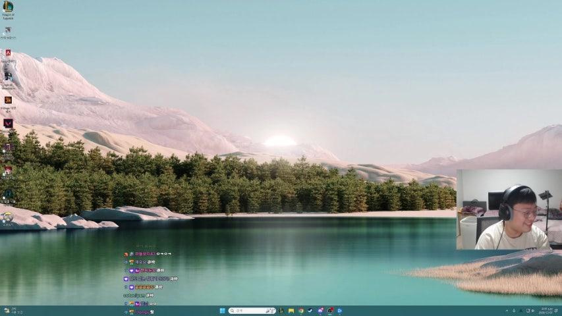This screenshot has height=316, width=562.
Task: Show hidden system tray icons
Action: point(507,311)
